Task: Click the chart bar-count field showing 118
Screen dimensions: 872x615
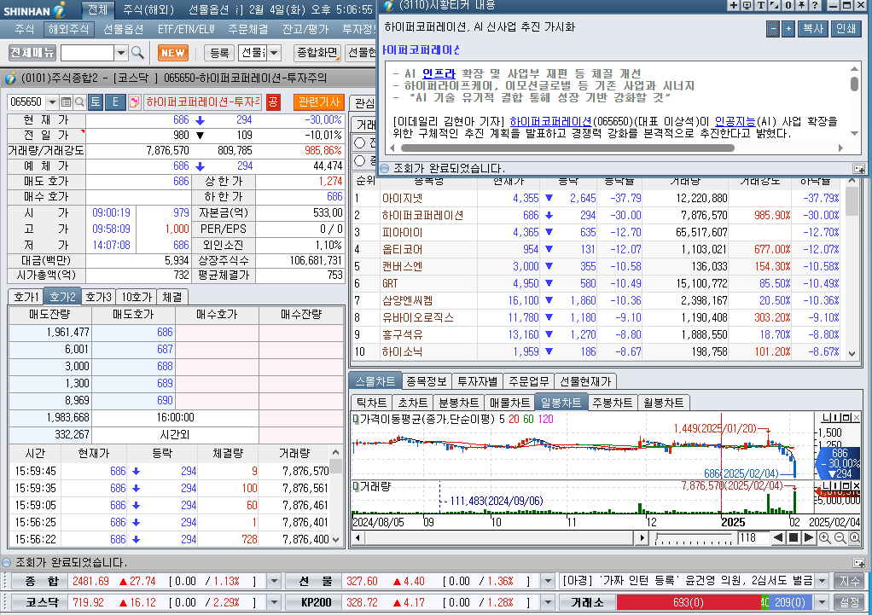Action: click(x=753, y=537)
